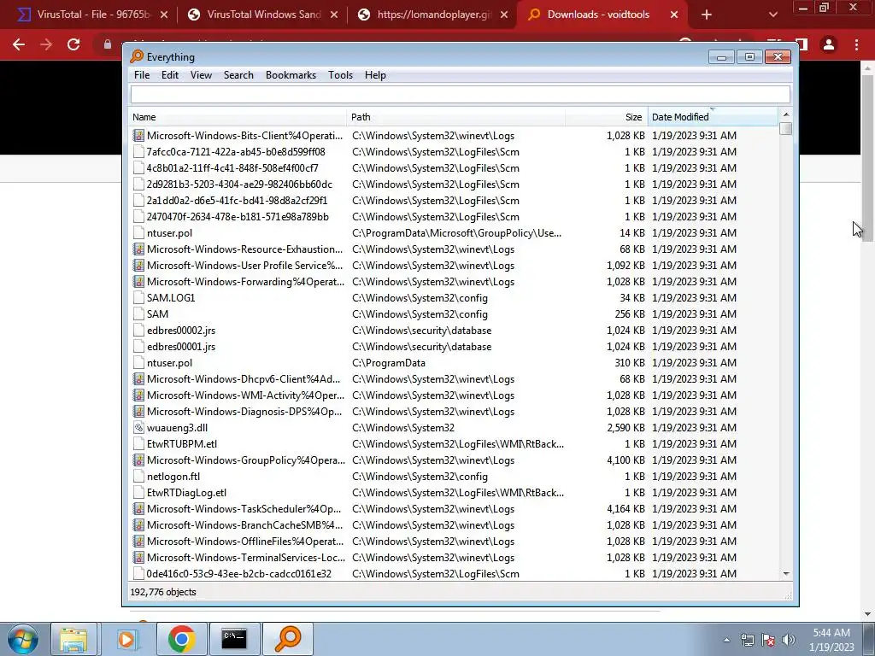Click path C:\Windows\security\database of edbres00002.jrs
Image resolution: width=875 pixels, height=656 pixels.
point(422,331)
